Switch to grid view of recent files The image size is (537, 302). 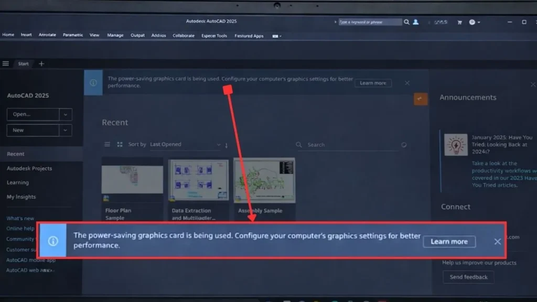click(x=119, y=144)
